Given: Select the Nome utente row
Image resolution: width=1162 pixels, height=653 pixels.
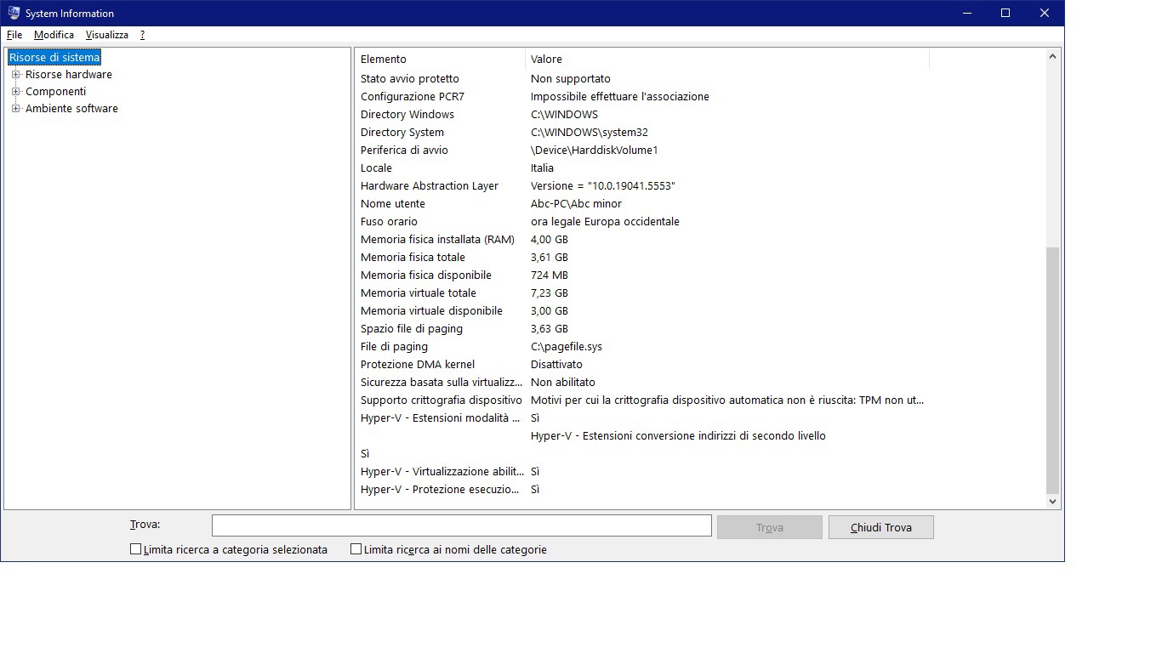Looking at the screenshot, I should (x=644, y=203).
